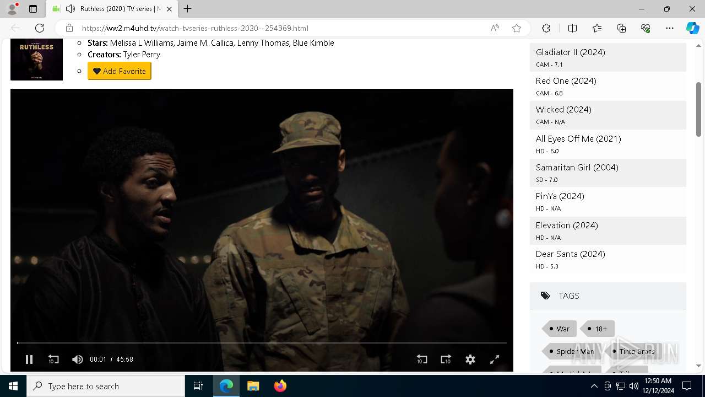Open Read Aloud in address bar

(495, 28)
